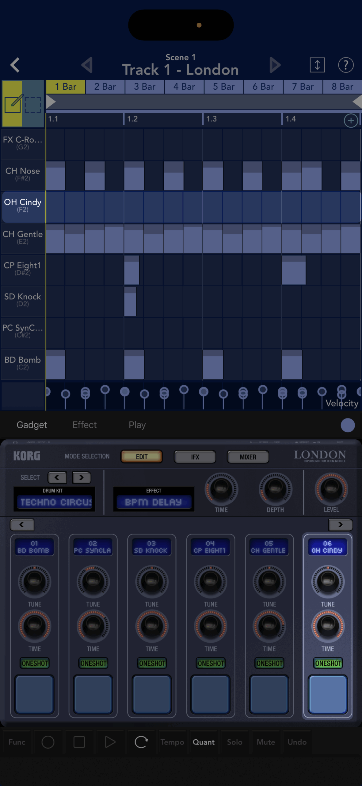
Task: Toggle ONESHOT for OH Cindy channel
Action: click(x=328, y=663)
